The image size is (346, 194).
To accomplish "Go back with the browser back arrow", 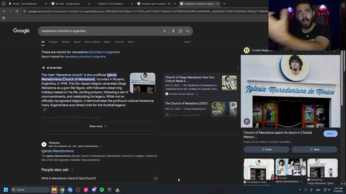I will pos(4,11).
